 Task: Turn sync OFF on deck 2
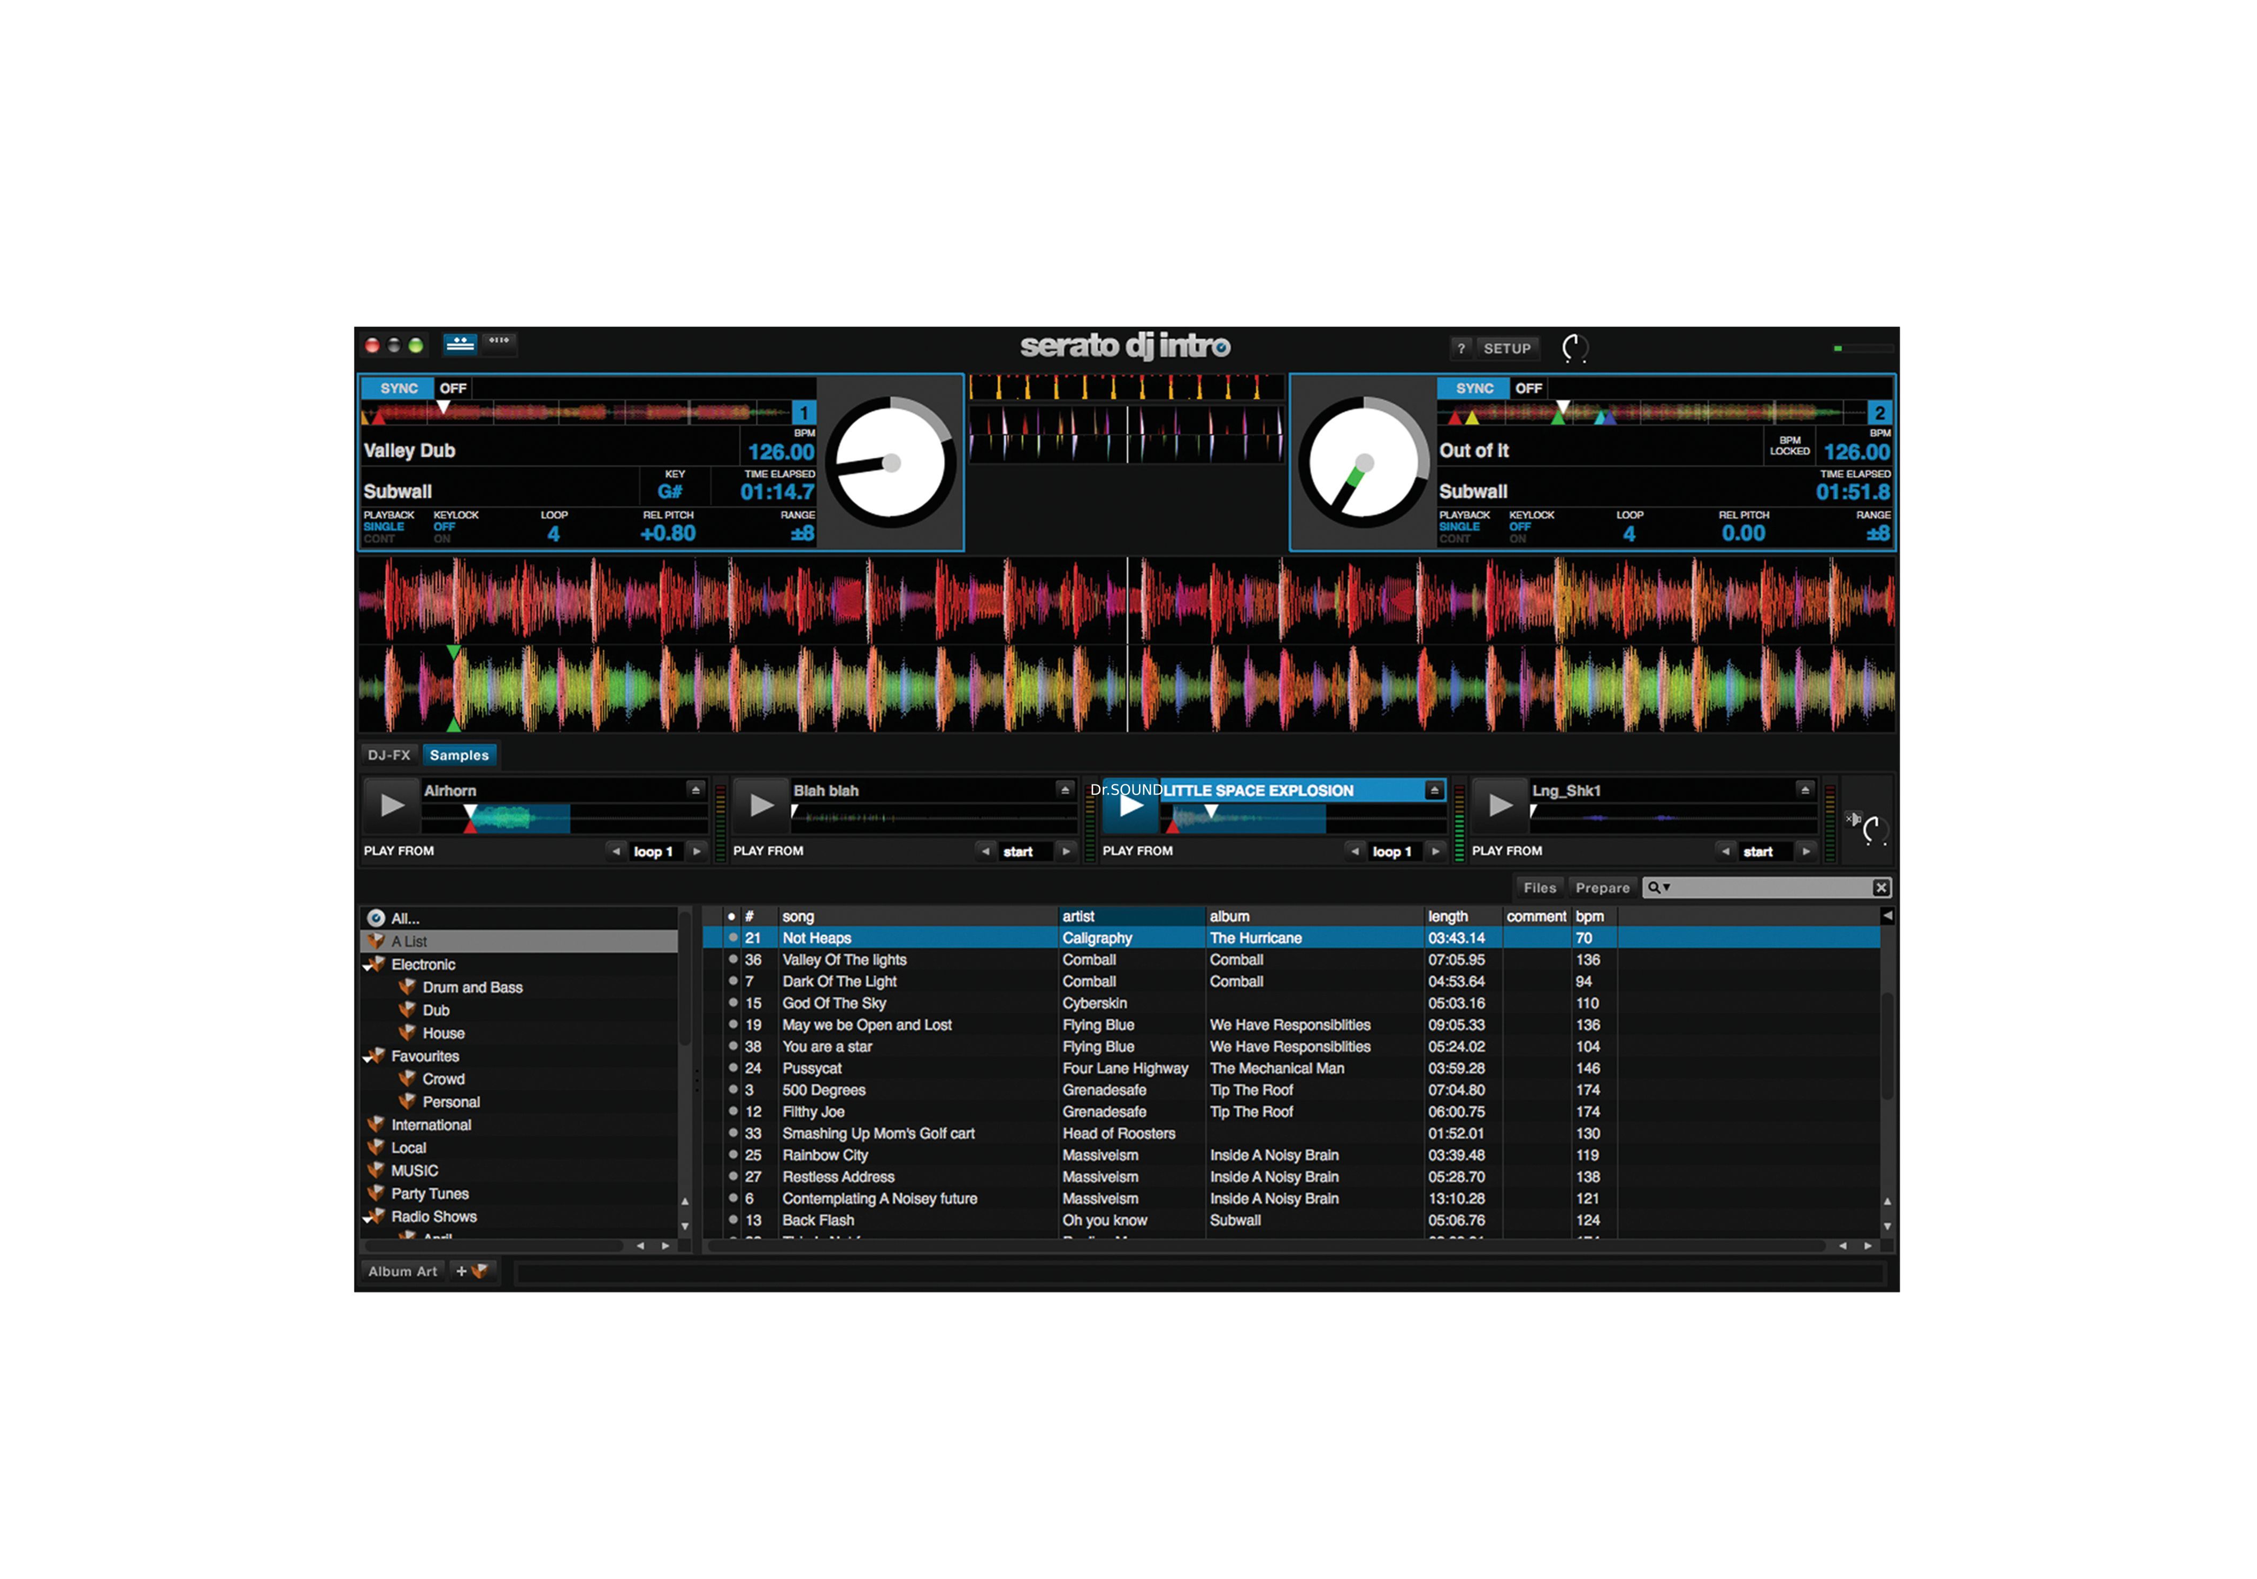click(x=1528, y=388)
